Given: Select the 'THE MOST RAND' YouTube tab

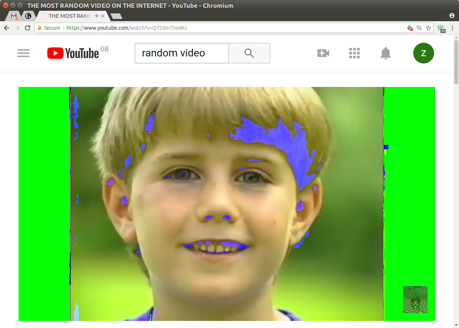Looking at the screenshot, I should (70, 16).
